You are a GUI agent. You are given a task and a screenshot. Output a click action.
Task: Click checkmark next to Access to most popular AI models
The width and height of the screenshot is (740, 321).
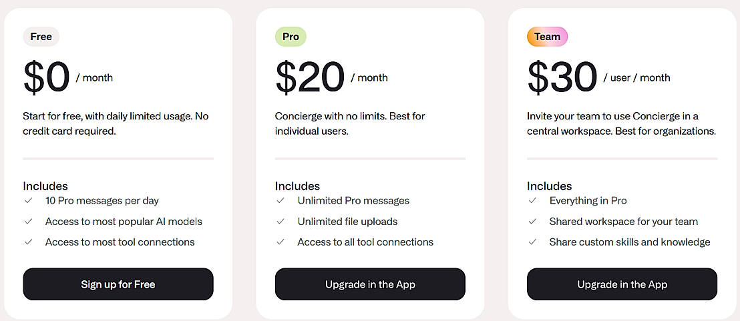click(x=28, y=221)
